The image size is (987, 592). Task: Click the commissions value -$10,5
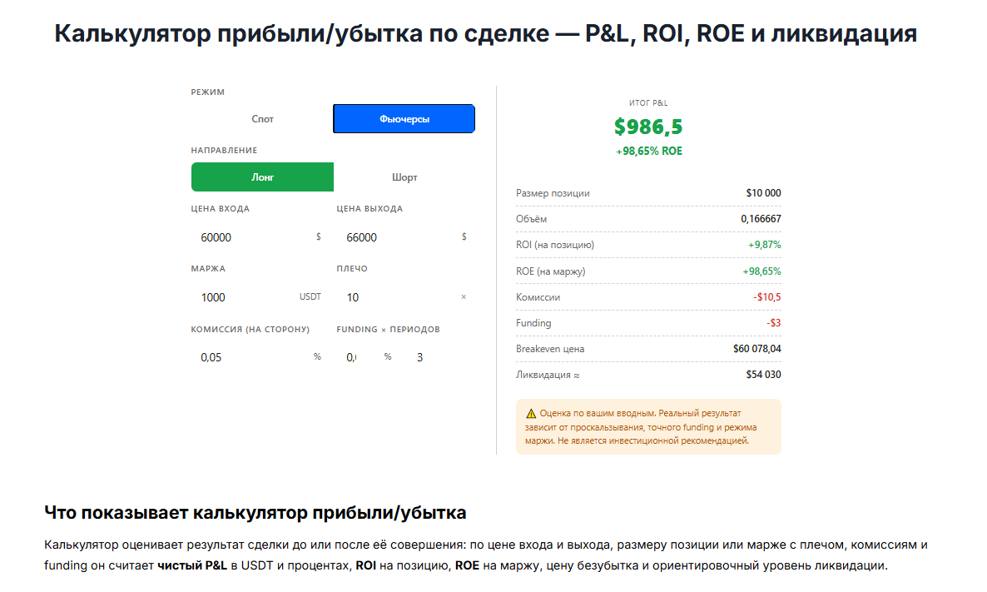click(x=766, y=297)
